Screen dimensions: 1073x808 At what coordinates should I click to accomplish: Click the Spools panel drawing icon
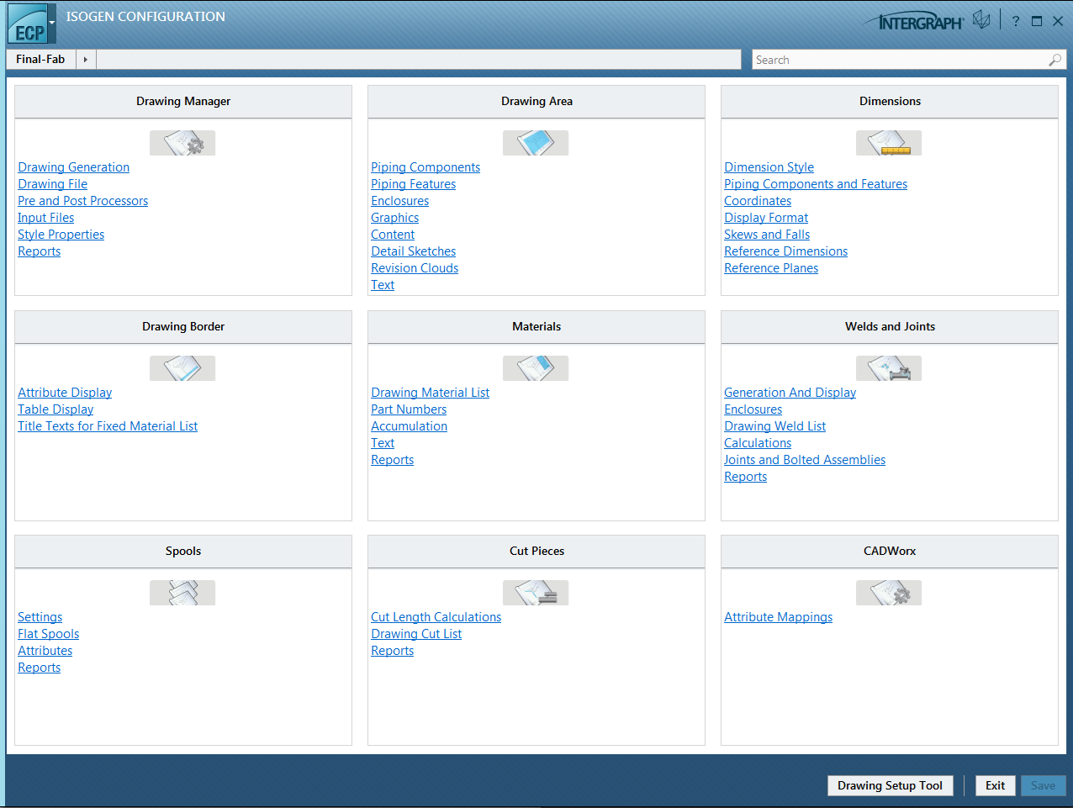tap(182, 592)
